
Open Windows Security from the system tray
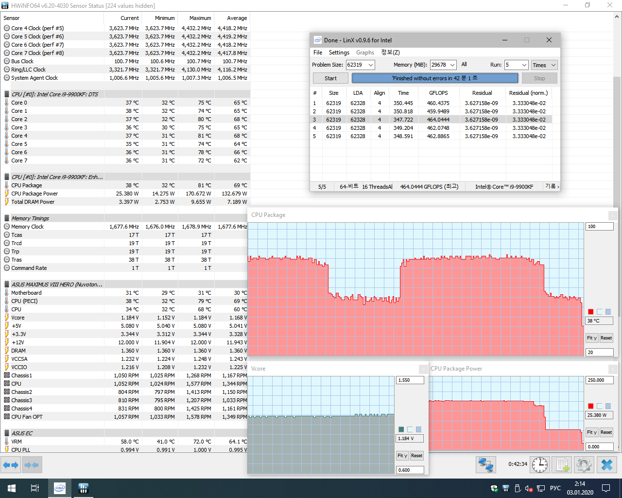[x=495, y=488]
